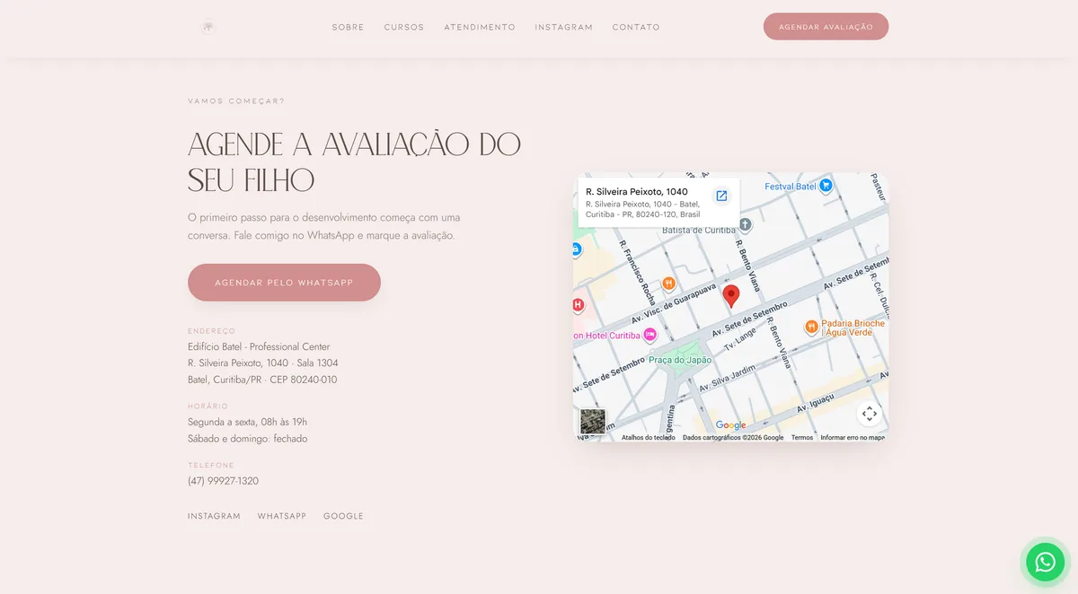This screenshot has height=594, width=1078.
Task: Open larger map via external link icon
Action: point(721,196)
